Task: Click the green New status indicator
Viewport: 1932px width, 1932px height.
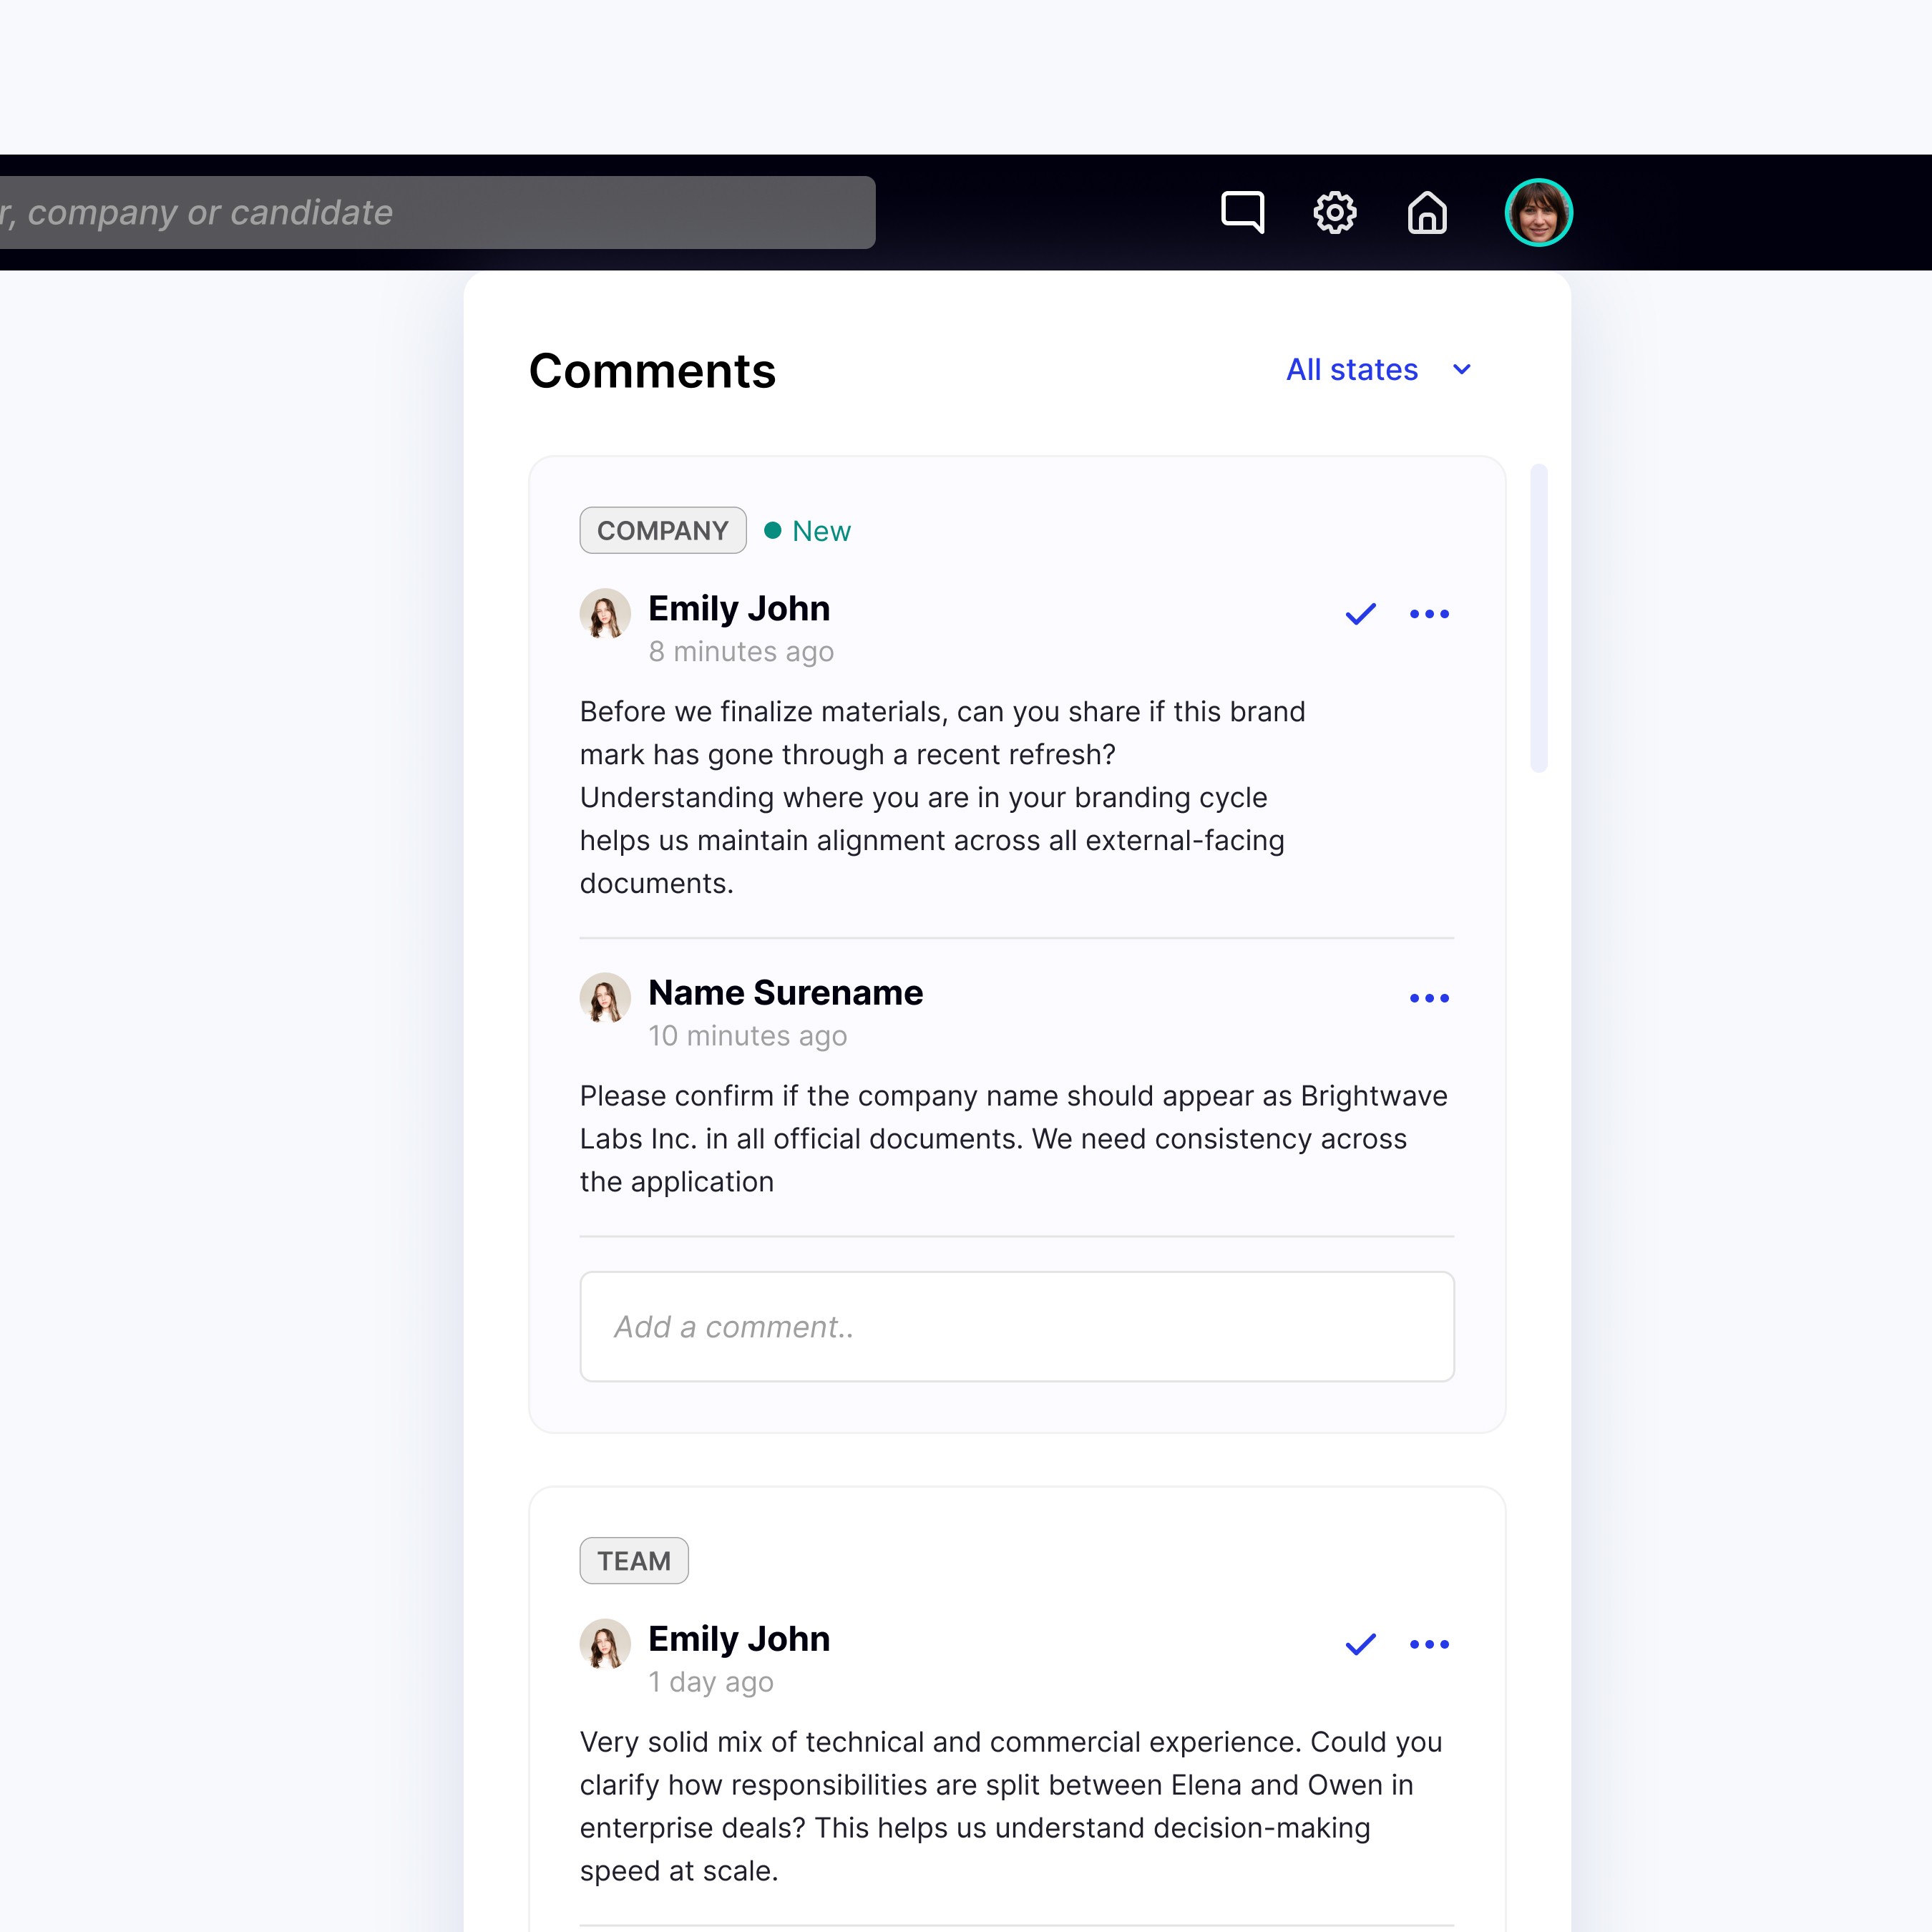Action: [808, 531]
